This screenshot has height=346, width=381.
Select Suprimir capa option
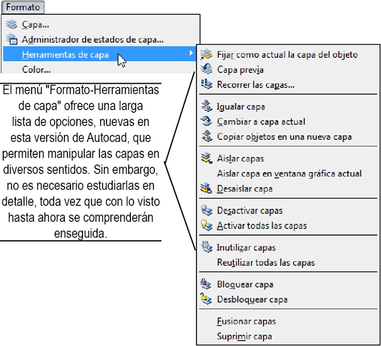pyautogui.click(x=244, y=337)
